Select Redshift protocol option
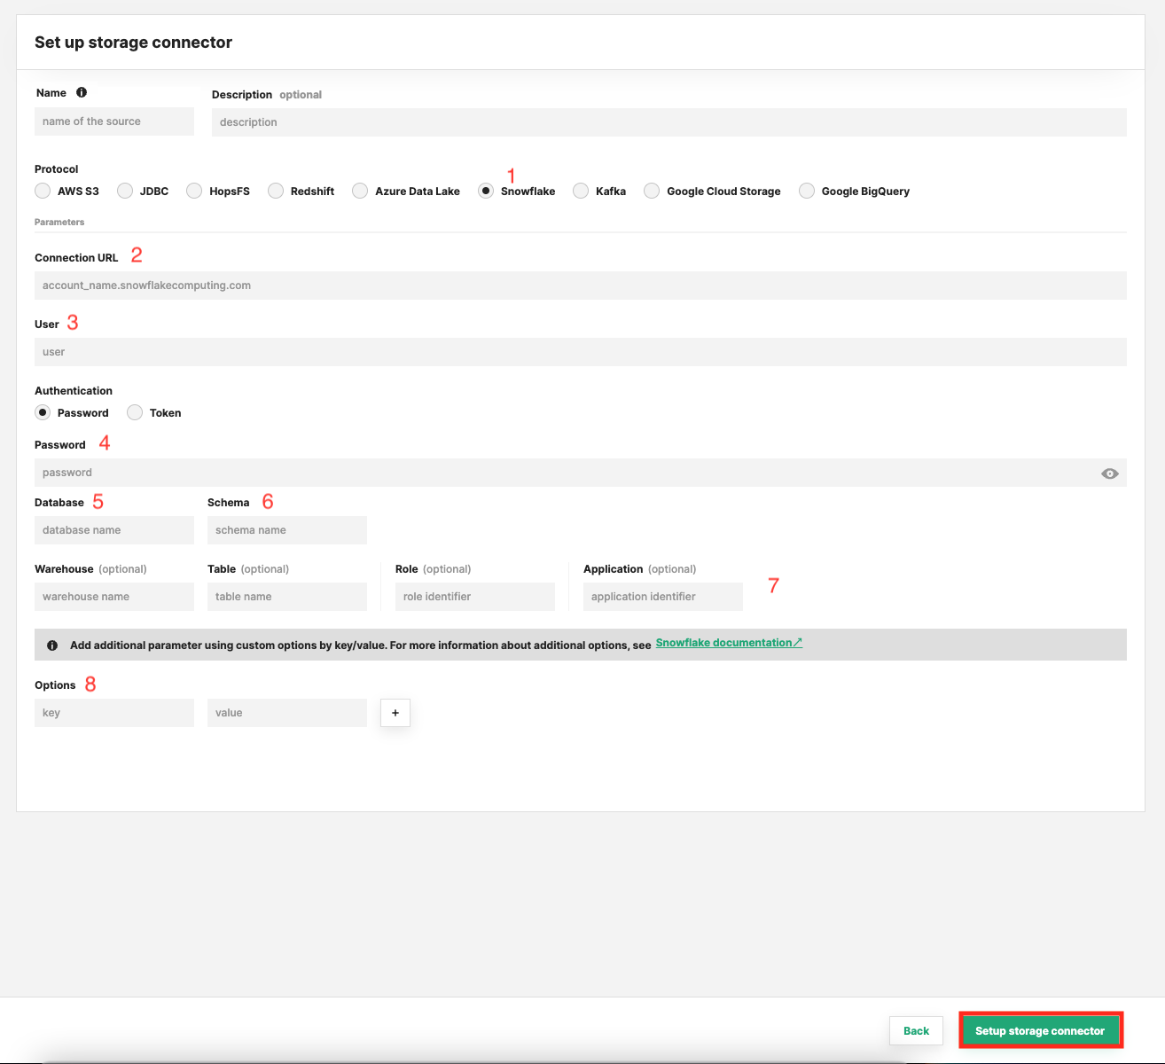The width and height of the screenshot is (1165, 1064). pos(276,191)
